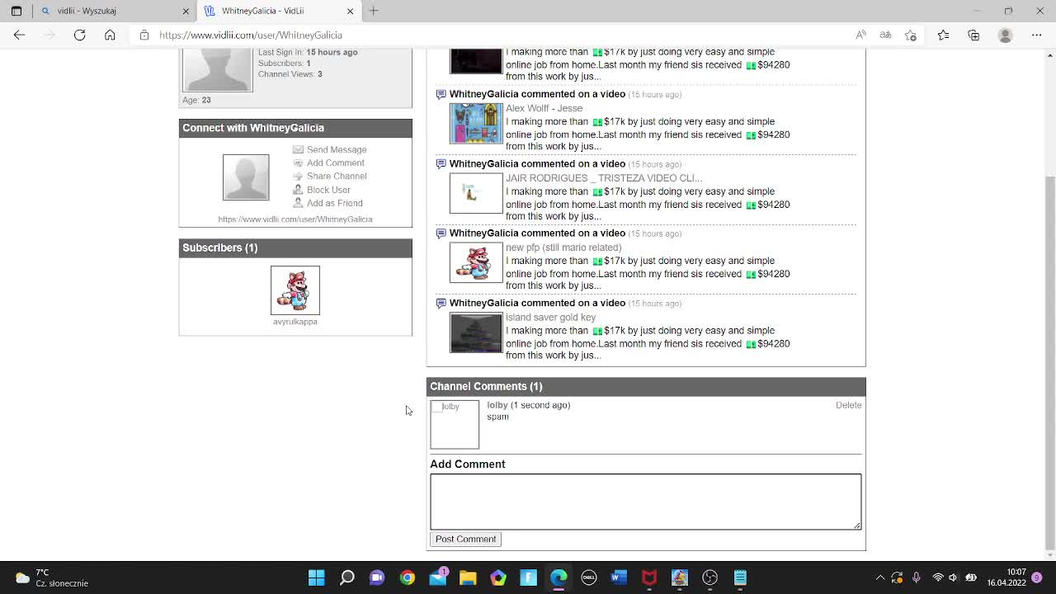Delete lolby's spam comment
Image resolution: width=1056 pixels, height=594 pixels.
click(x=848, y=405)
